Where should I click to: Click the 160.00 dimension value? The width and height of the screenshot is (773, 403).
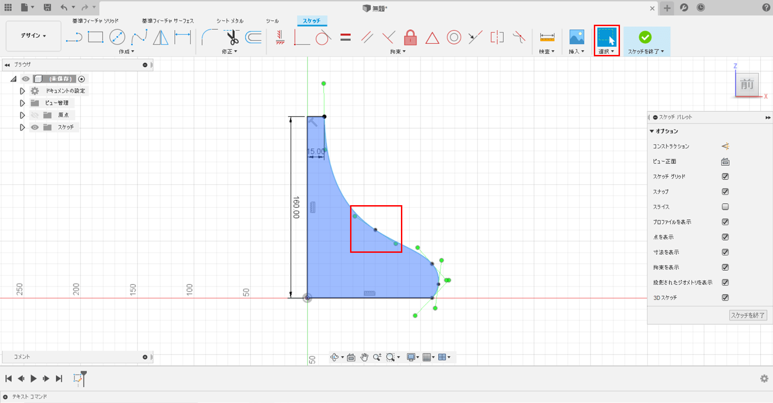tap(296, 207)
